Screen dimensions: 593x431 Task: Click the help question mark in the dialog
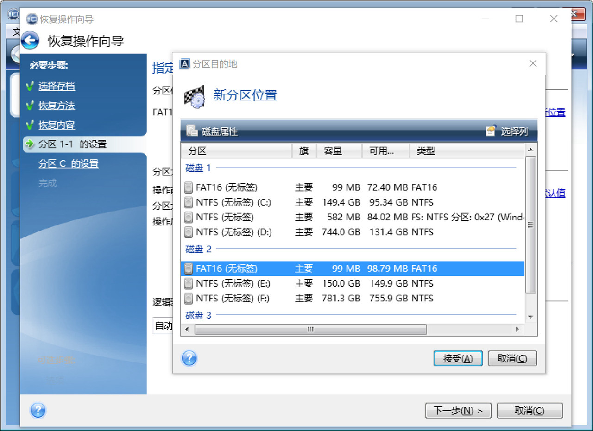(x=189, y=358)
